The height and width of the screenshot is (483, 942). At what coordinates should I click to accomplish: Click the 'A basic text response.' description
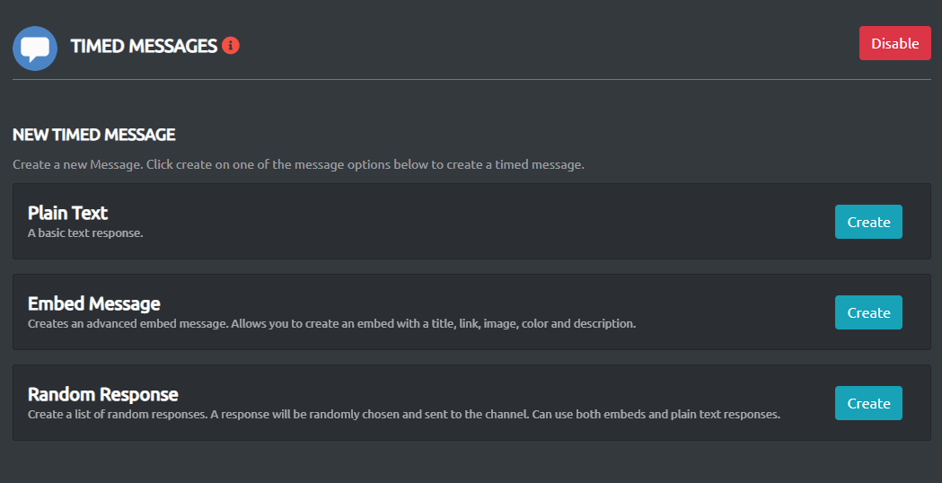(x=85, y=233)
